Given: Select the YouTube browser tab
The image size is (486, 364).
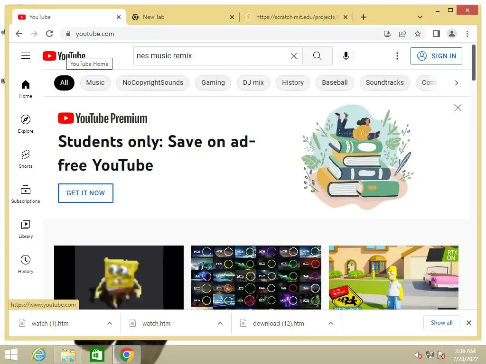Looking at the screenshot, I should click(x=69, y=17).
